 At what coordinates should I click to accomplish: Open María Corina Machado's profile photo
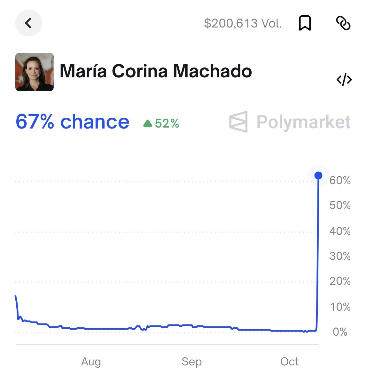pos(35,72)
